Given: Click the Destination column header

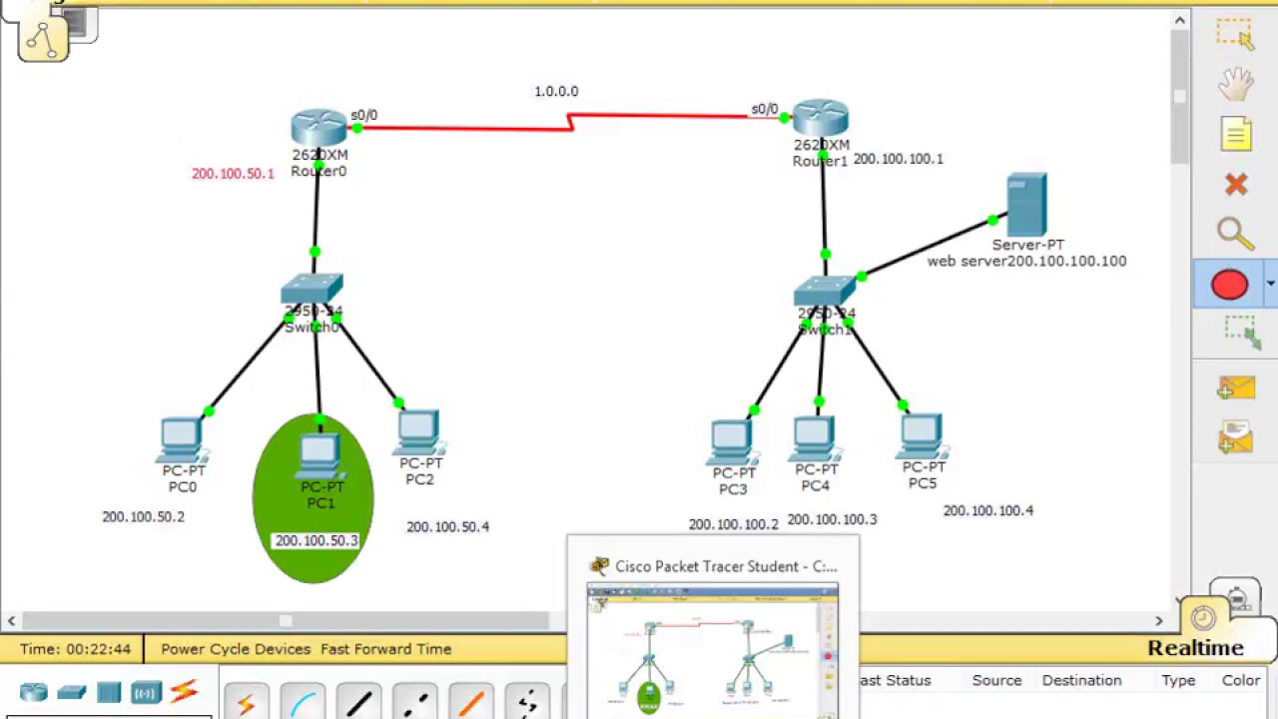Looking at the screenshot, I should pyautogui.click(x=1081, y=680).
